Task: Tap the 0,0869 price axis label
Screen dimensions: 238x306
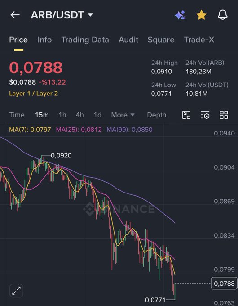Action: click(x=224, y=202)
